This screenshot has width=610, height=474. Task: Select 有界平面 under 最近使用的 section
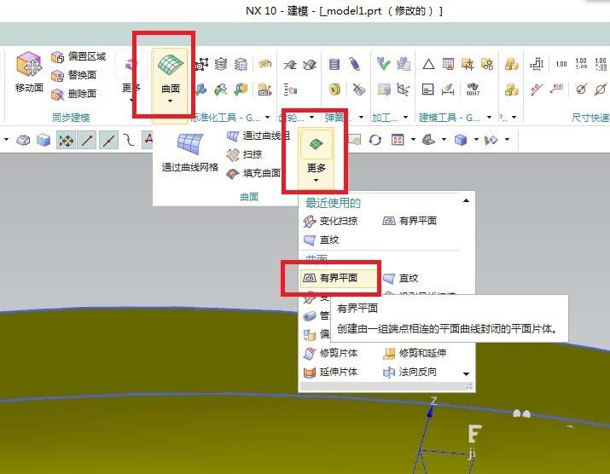[x=410, y=221]
